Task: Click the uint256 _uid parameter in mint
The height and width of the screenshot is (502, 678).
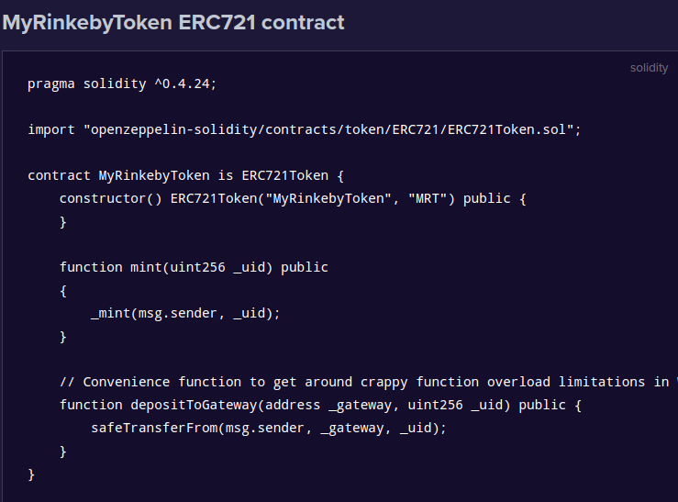Action: point(221,267)
